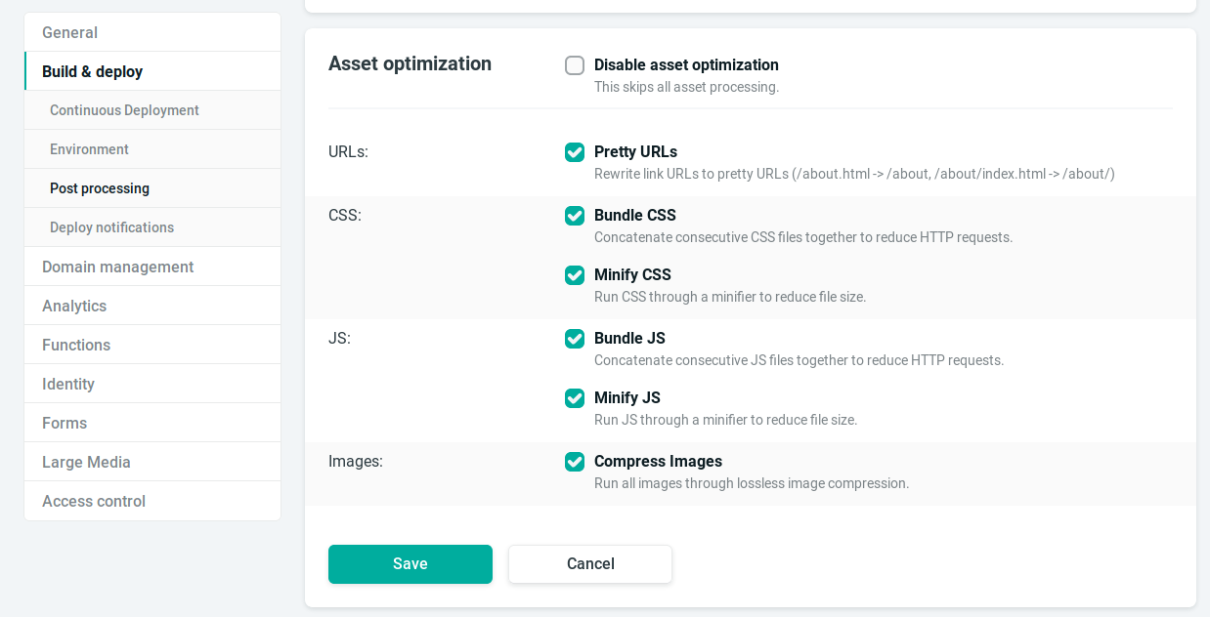Open the Continuous Deployment settings
1210x617 pixels.
coord(124,110)
